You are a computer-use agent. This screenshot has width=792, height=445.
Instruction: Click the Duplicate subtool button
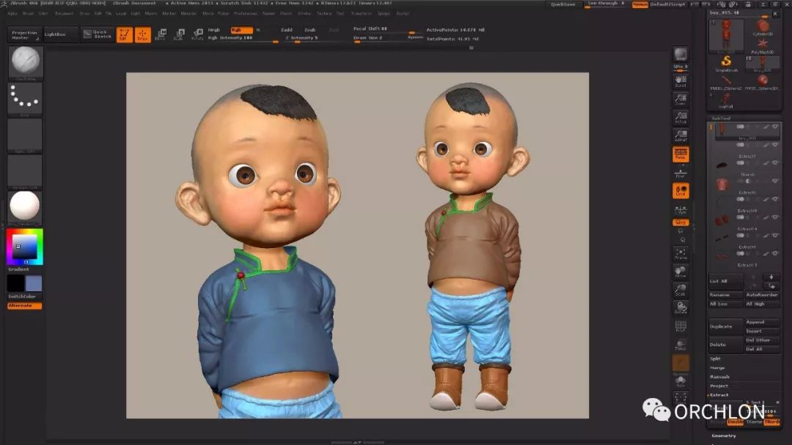[x=721, y=326]
